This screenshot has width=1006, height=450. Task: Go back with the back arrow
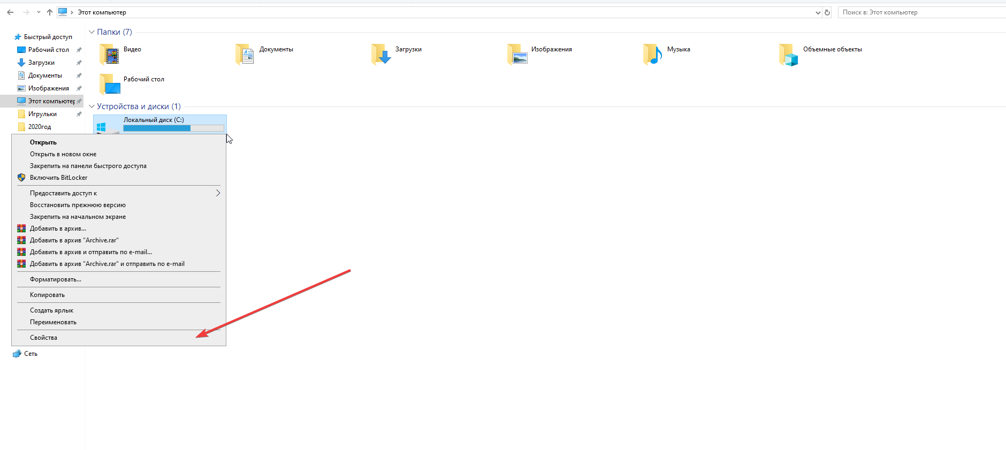[x=10, y=12]
